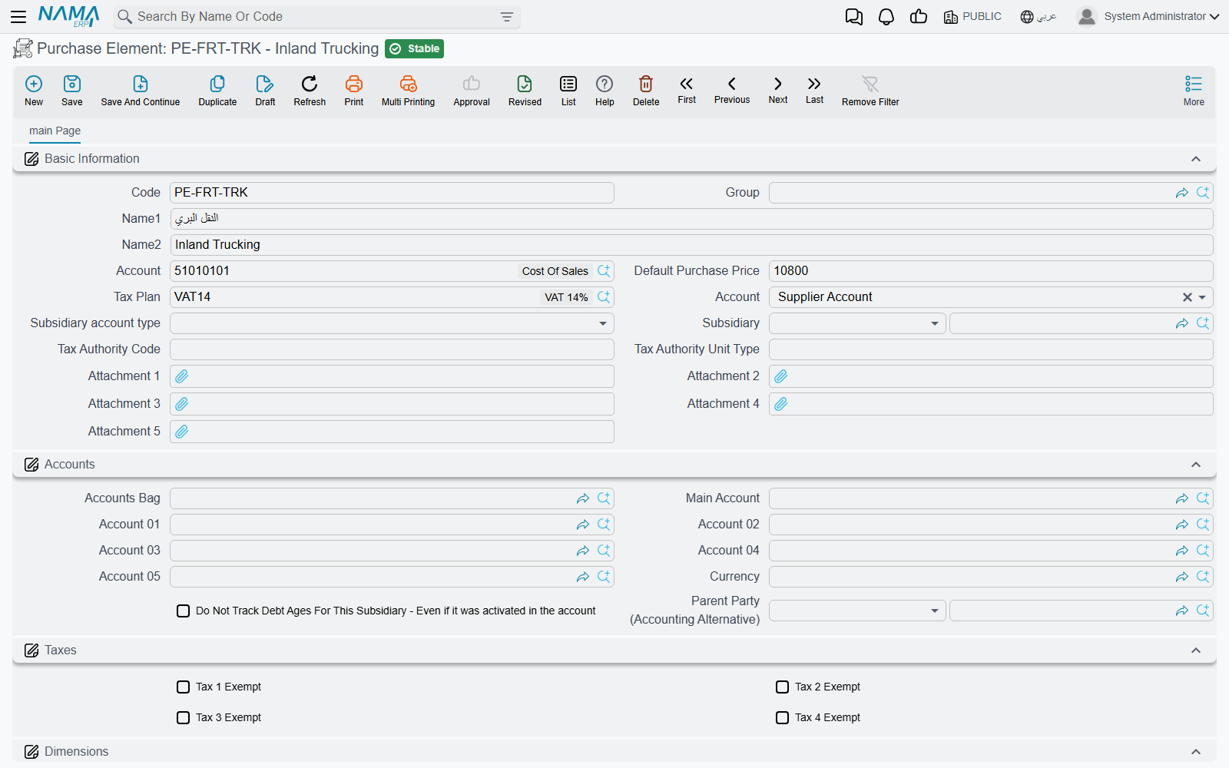Viewport: 1229px width, 768px height.
Task: Click the Attachment 5 paperclip
Action: point(182,432)
